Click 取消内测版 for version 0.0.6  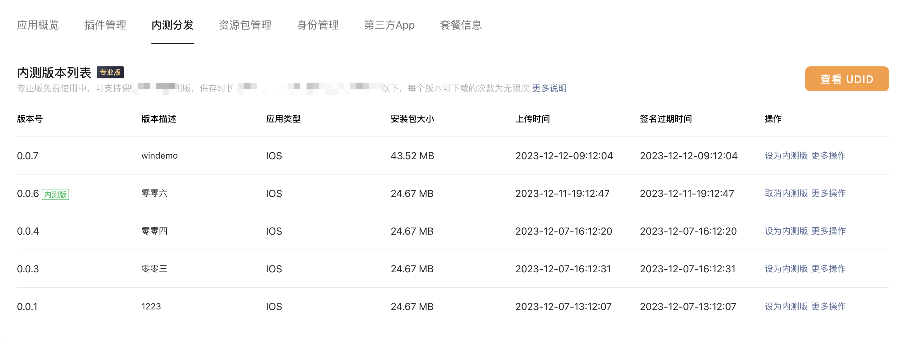tap(786, 193)
